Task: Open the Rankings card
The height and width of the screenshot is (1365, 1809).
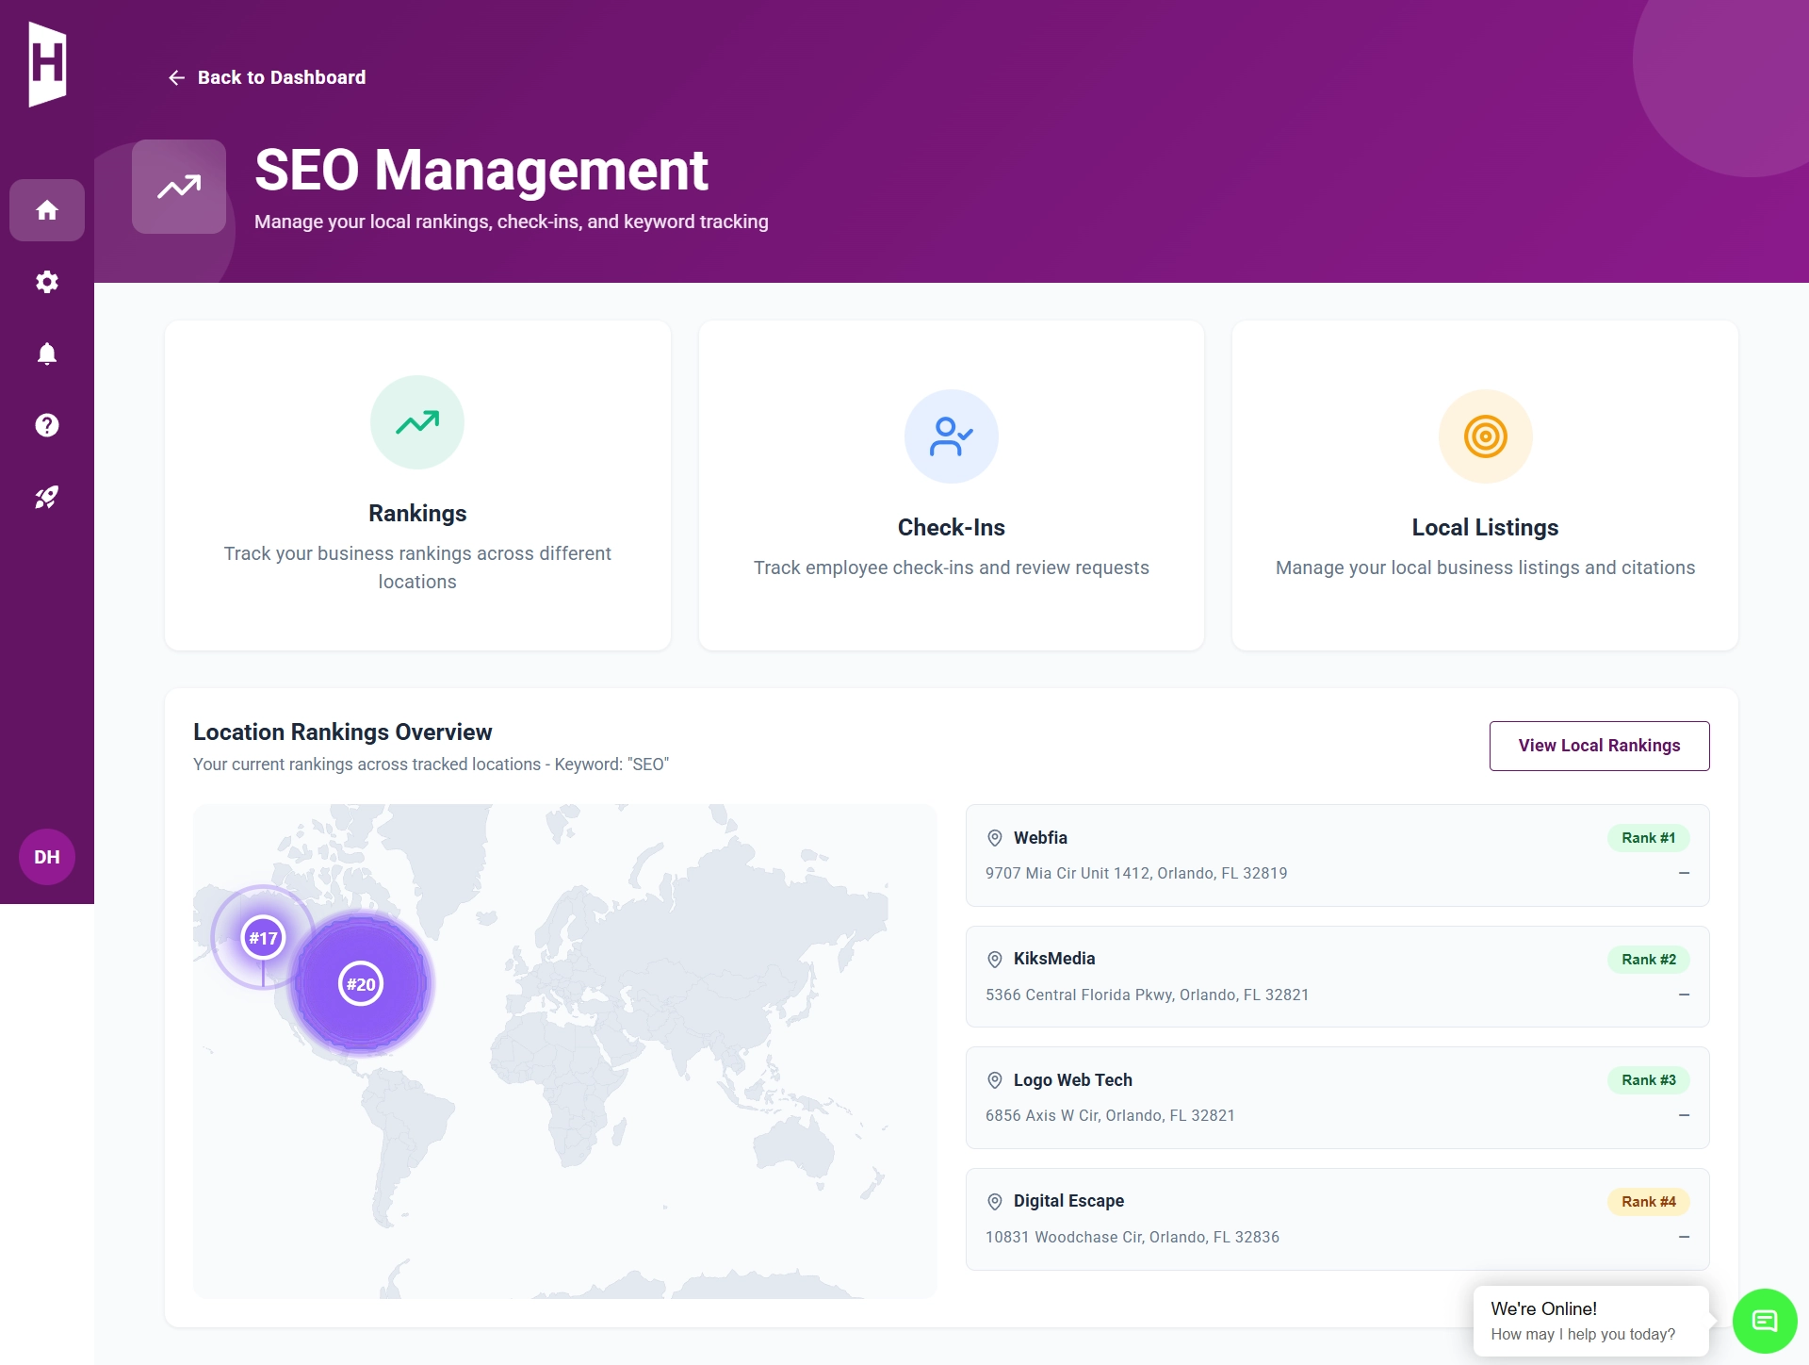Action: (417, 485)
